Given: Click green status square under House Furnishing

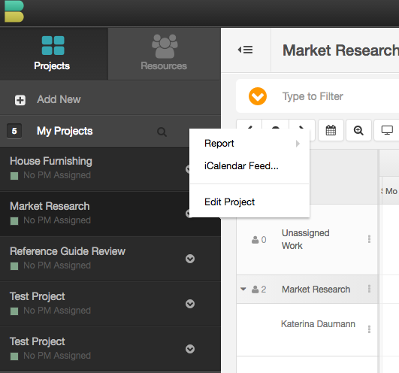Looking at the screenshot, I should (14, 176).
